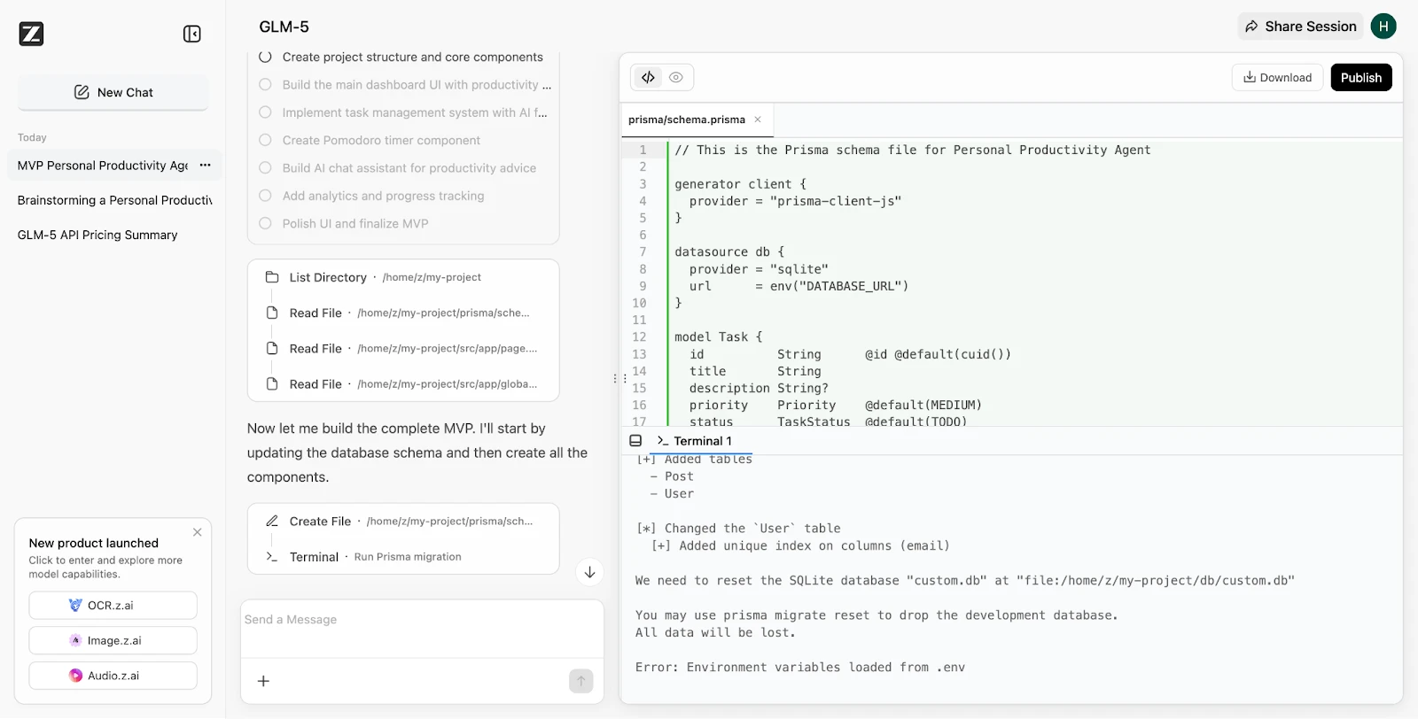
Task: Click the Create File pencil icon
Action: tap(272, 522)
